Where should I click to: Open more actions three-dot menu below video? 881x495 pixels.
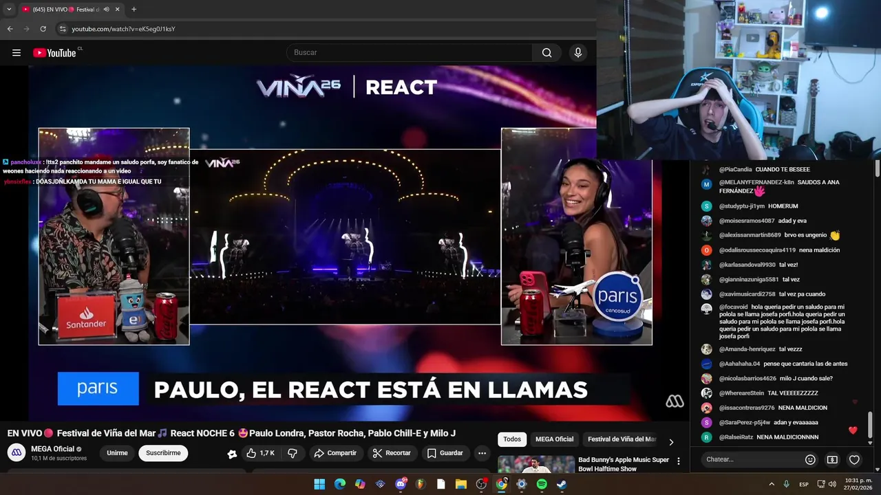tap(482, 453)
